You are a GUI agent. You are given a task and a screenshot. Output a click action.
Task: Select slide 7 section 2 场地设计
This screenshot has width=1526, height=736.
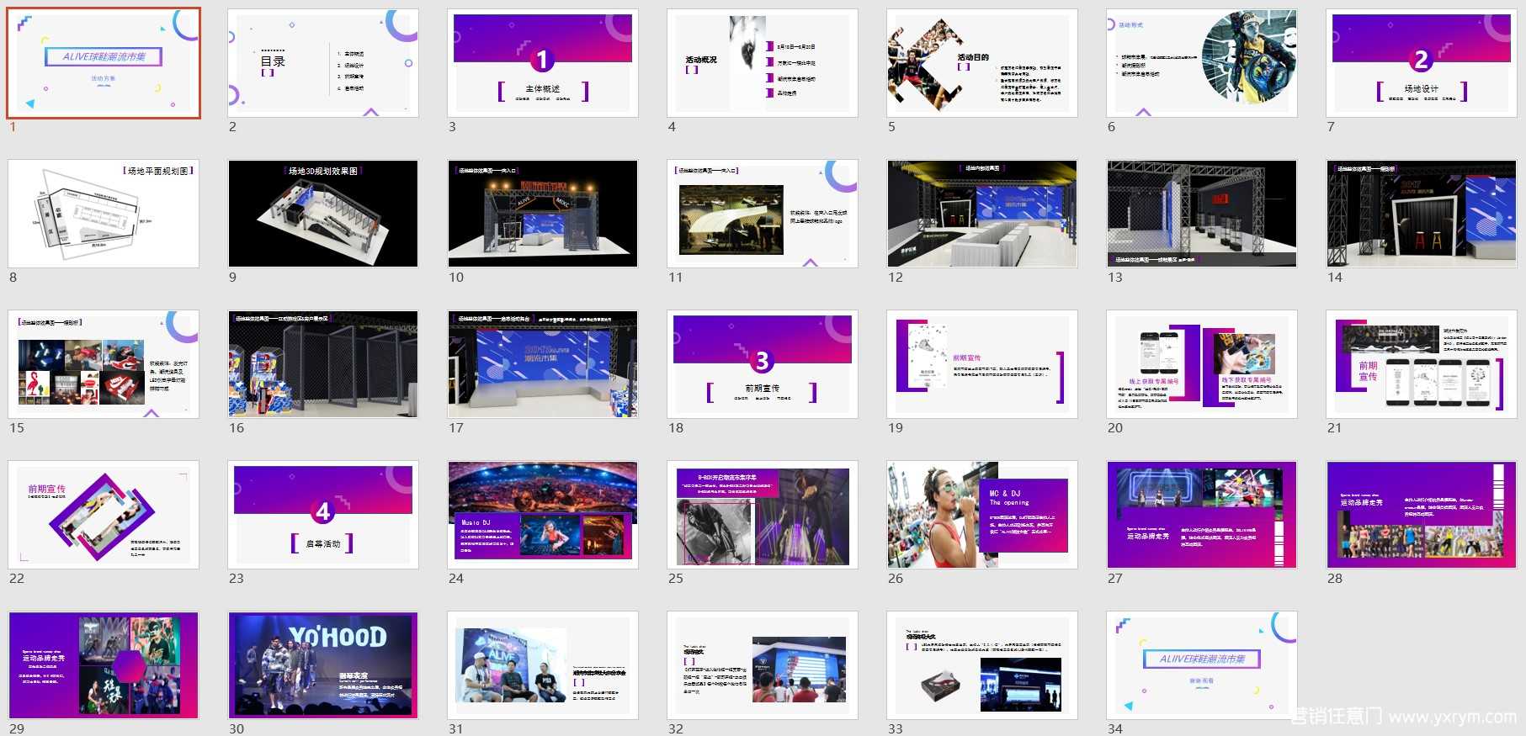click(x=1422, y=63)
